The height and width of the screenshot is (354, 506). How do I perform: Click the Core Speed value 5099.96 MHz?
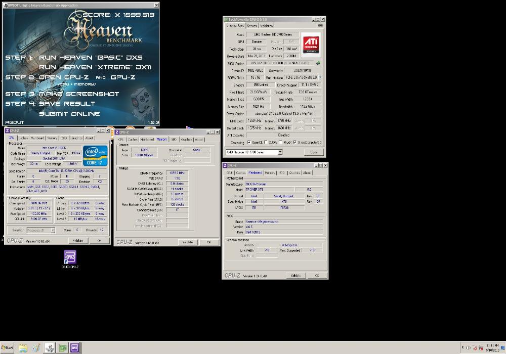pyautogui.click(x=39, y=203)
